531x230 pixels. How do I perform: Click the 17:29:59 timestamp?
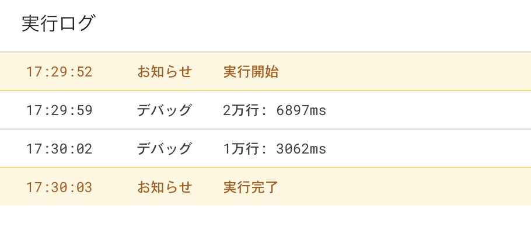point(60,110)
